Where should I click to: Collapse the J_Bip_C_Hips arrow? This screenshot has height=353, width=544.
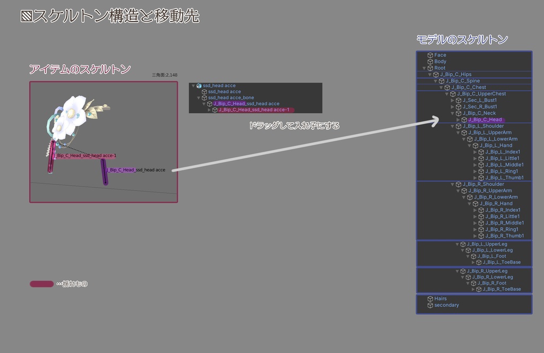coord(430,74)
